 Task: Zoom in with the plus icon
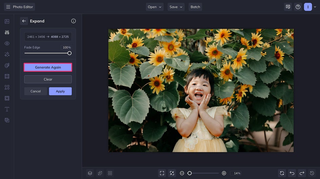(x=224, y=173)
